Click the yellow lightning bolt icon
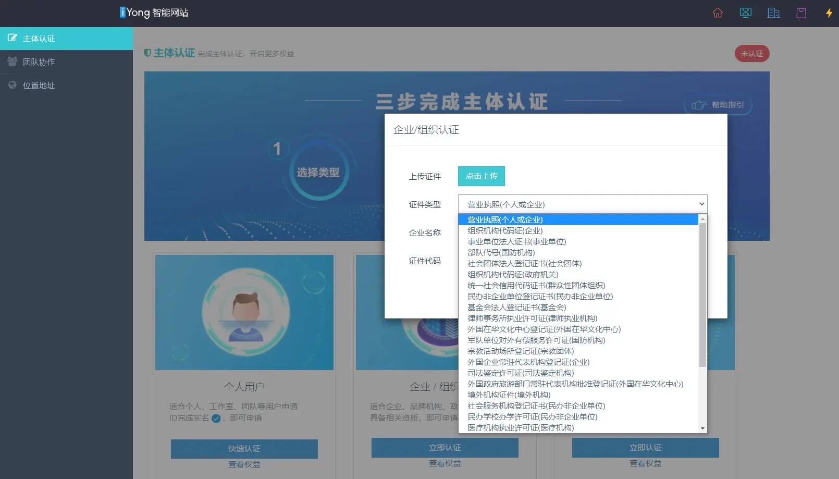This screenshot has width=839, height=479. coord(829,13)
